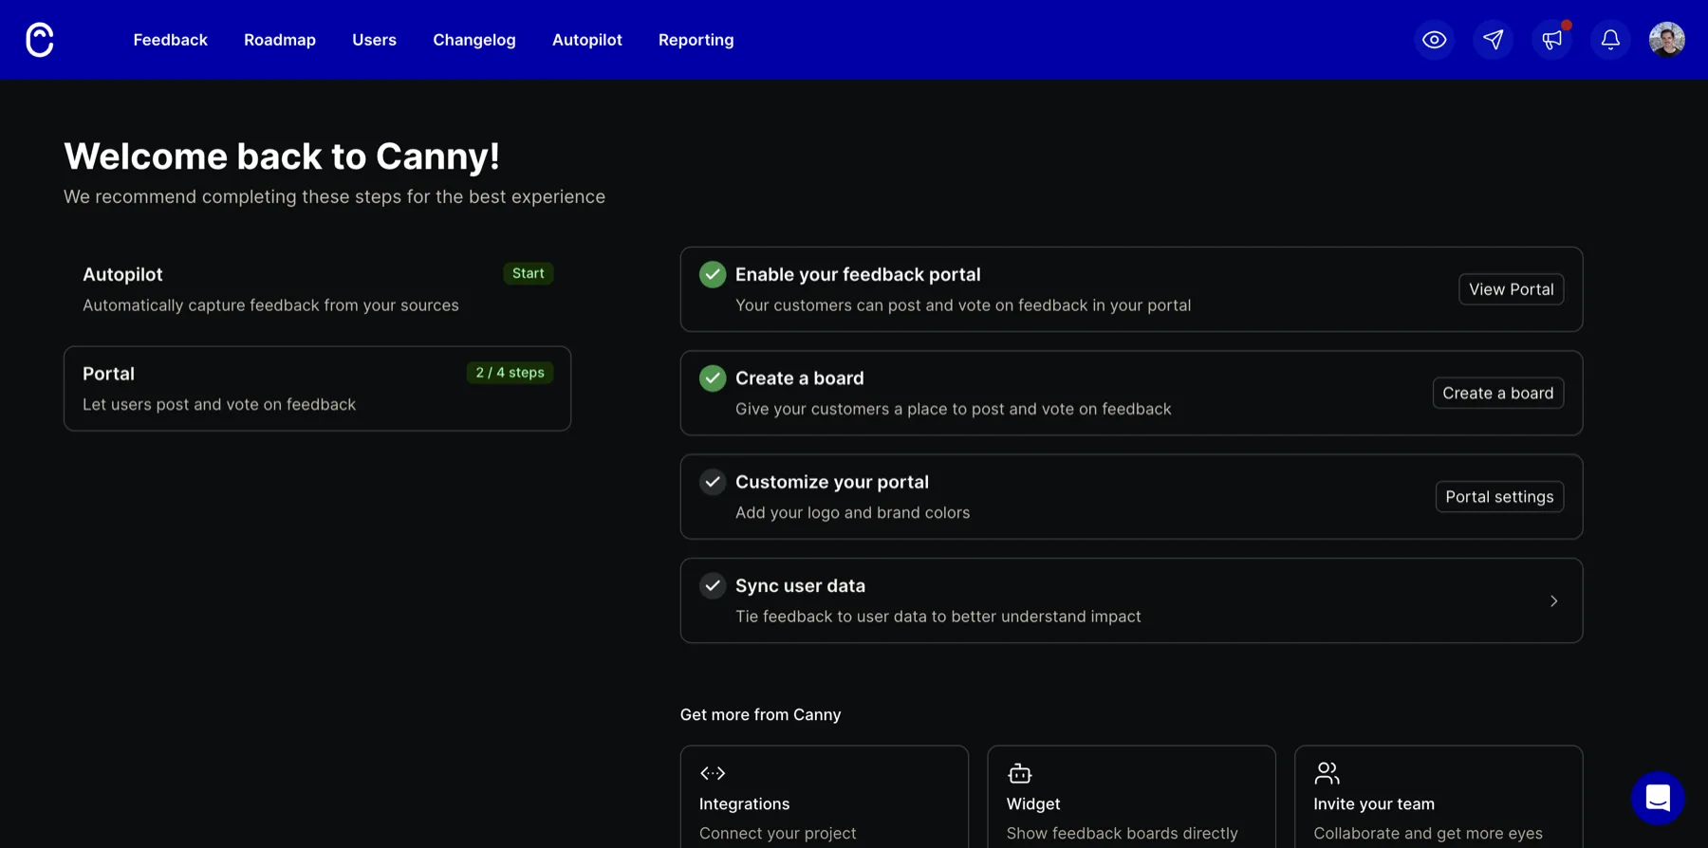Viewport: 1708px width, 848px height.
Task: Toggle checkmark for Sync user data
Action: [x=713, y=585]
